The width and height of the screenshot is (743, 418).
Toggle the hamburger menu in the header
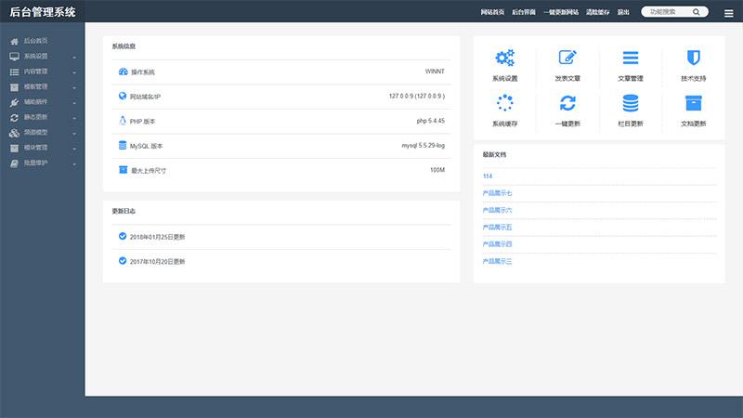(x=728, y=12)
